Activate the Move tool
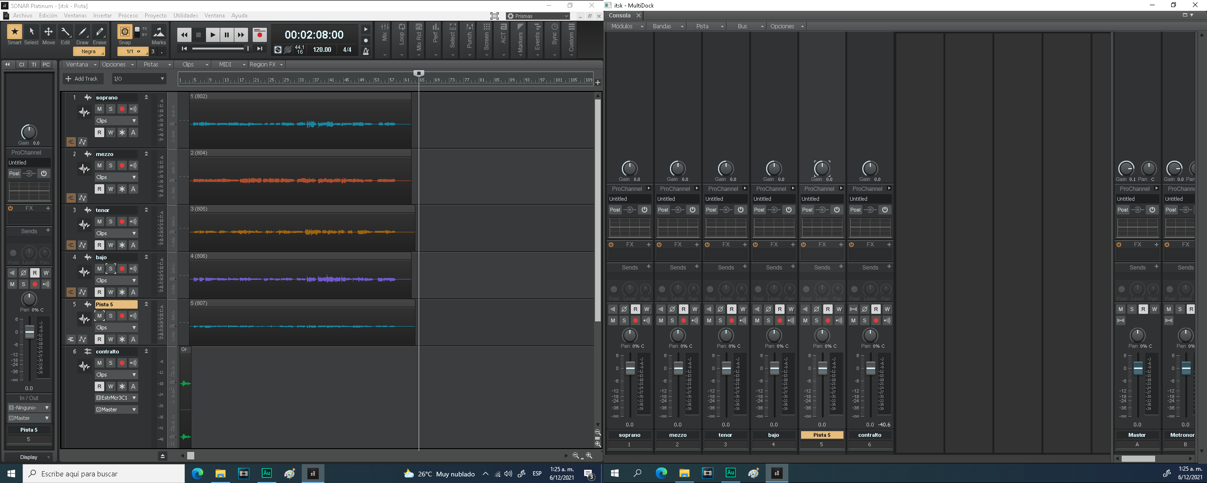Viewport: 1207px width, 483px height. coord(48,32)
